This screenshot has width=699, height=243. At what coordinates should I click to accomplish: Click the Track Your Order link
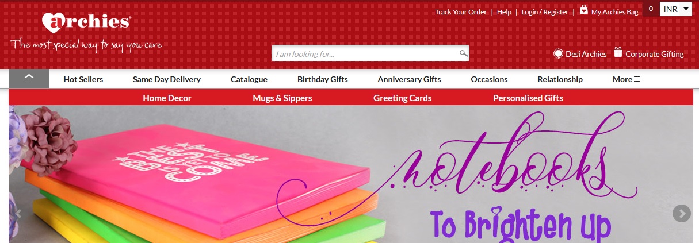point(461,11)
